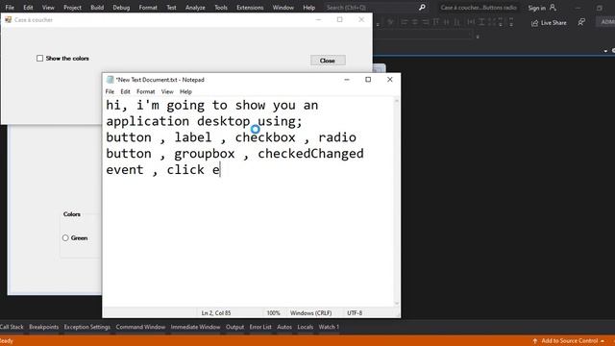Open the Extensions menu
Screen dimensions: 615x346
[x=250, y=8]
